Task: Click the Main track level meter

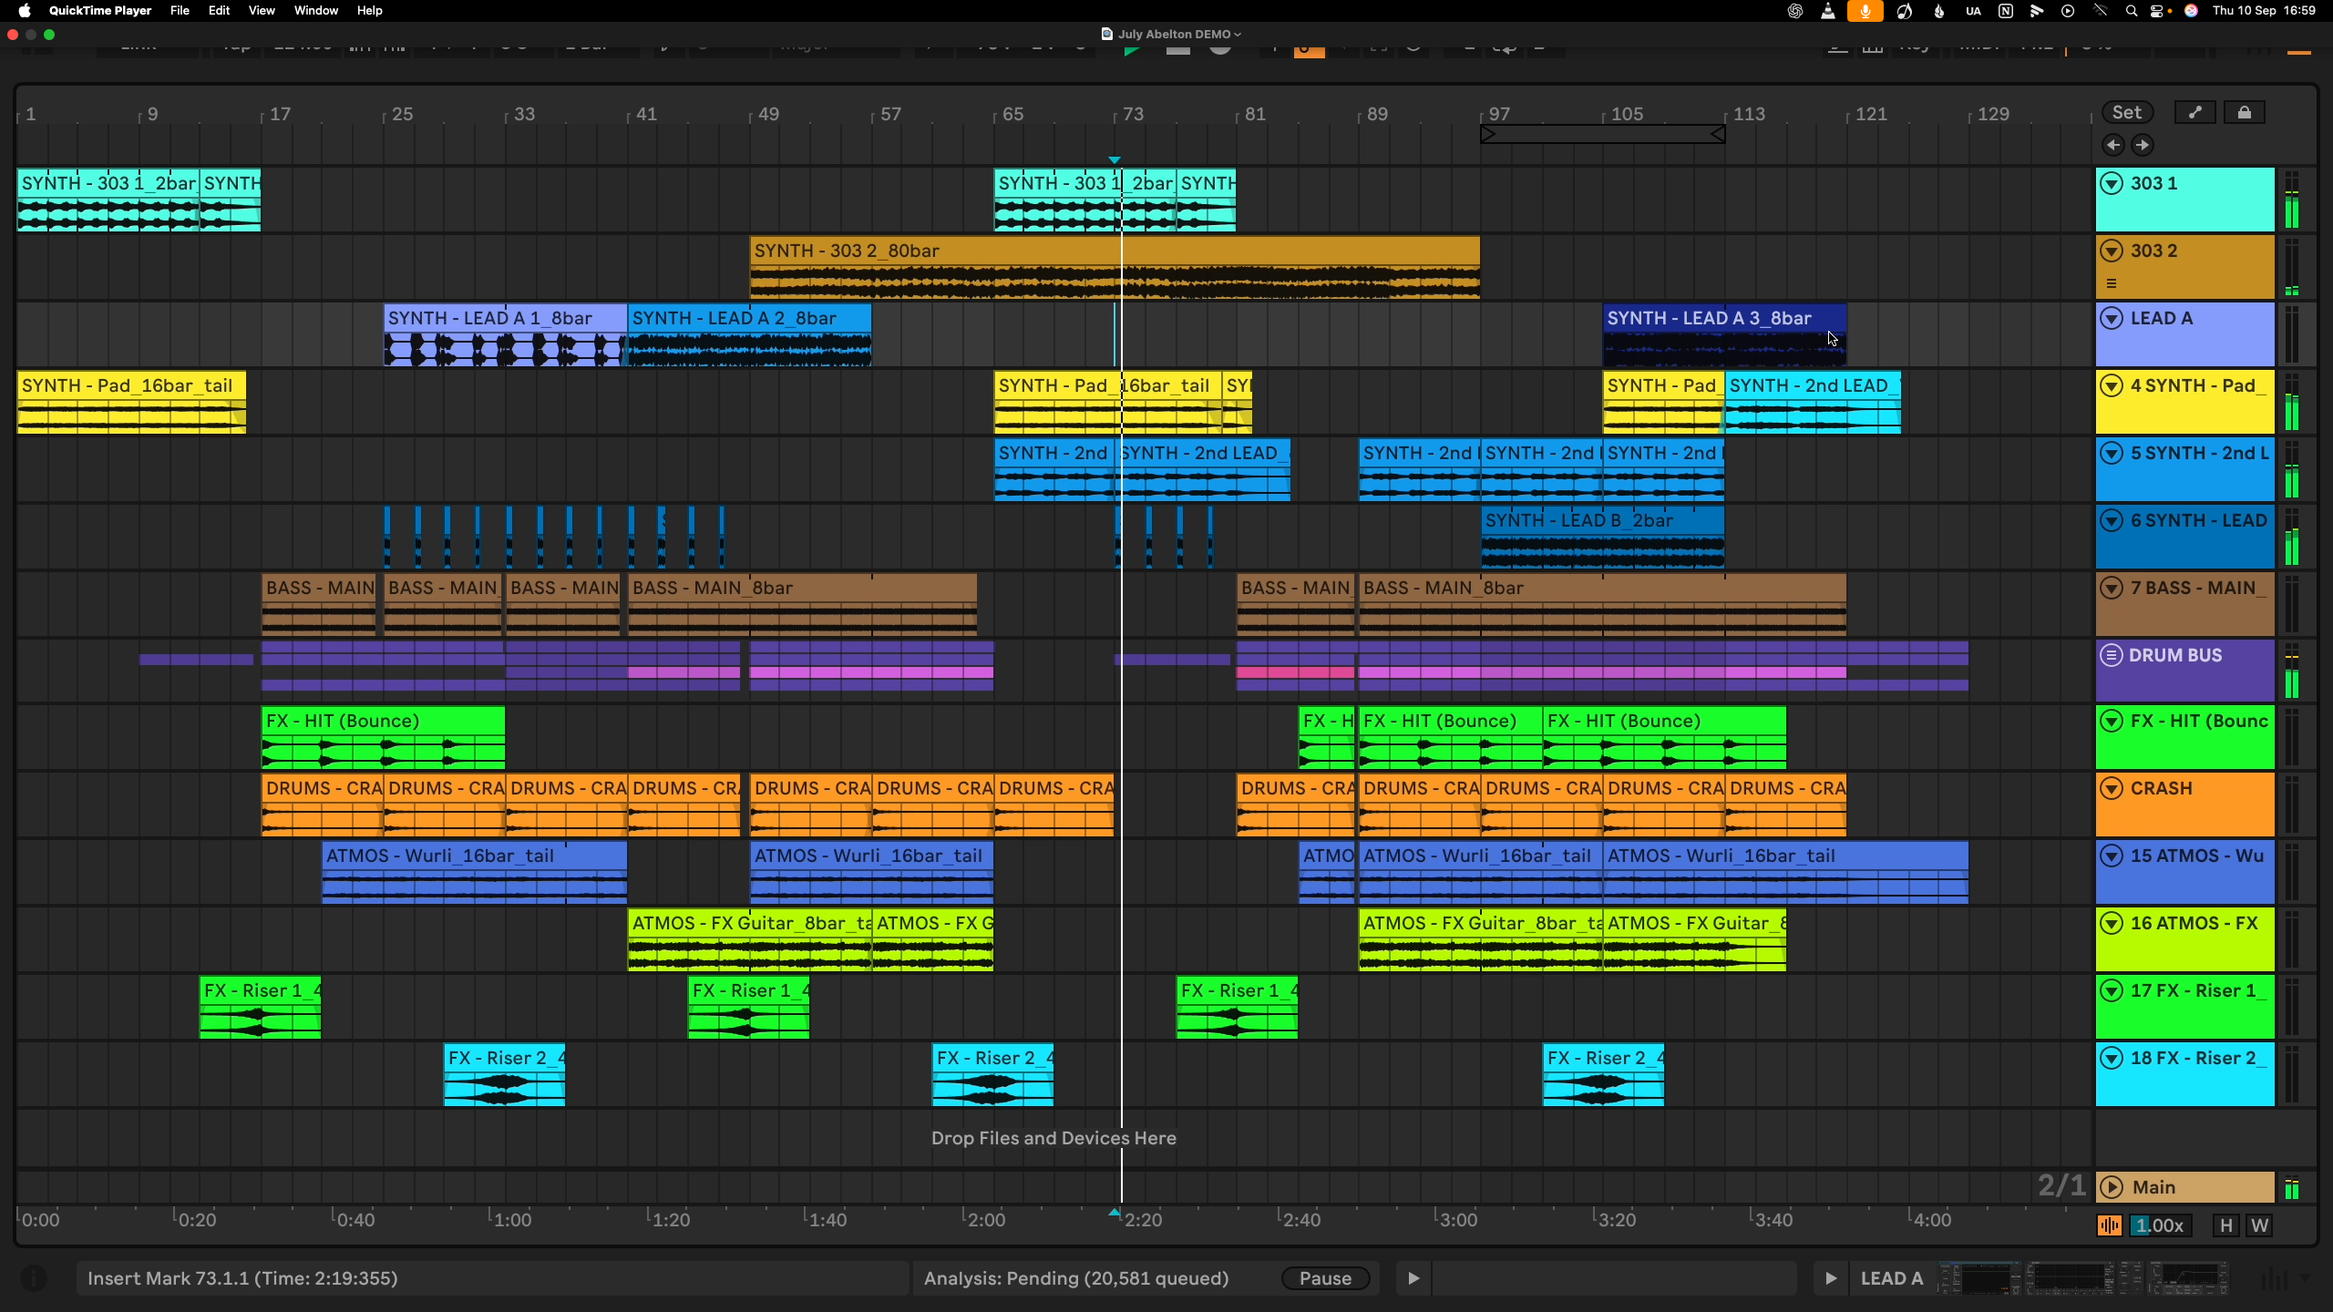Action: click(2292, 1187)
